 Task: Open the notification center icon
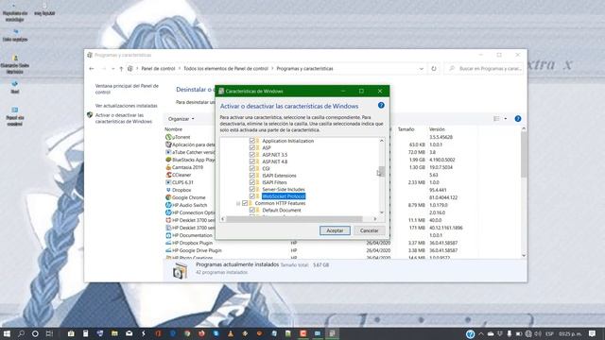coord(593,333)
